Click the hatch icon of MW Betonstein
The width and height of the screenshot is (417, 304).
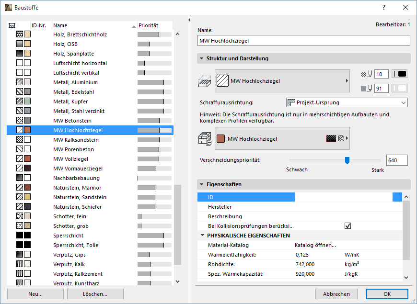coord(20,120)
